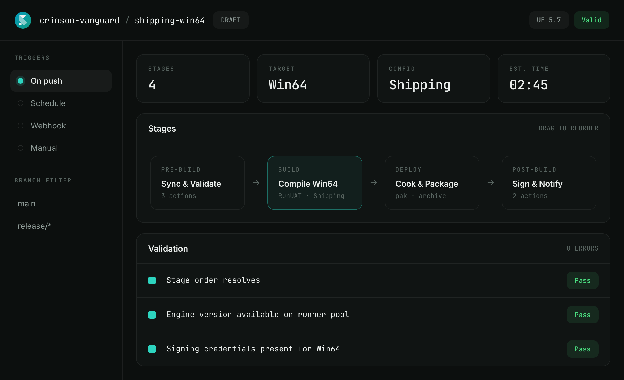Open the Config Shipping summary card

tap(434, 78)
